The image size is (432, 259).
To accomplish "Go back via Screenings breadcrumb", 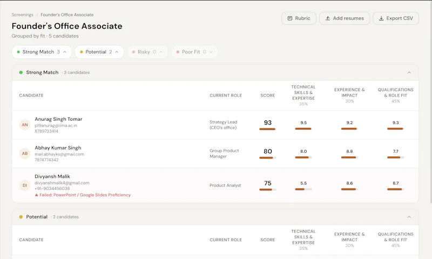I will click(22, 15).
